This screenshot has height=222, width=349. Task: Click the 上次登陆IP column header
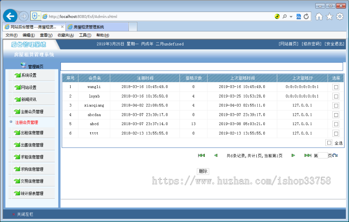pyautogui.click(x=302, y=78)
